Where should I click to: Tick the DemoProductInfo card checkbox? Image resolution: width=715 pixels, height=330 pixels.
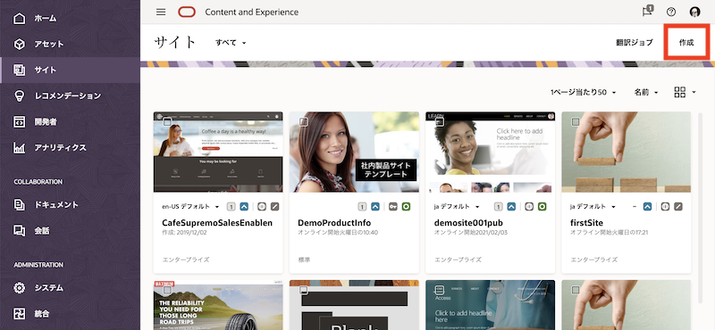pyautogui.click(x=303, y=122)
